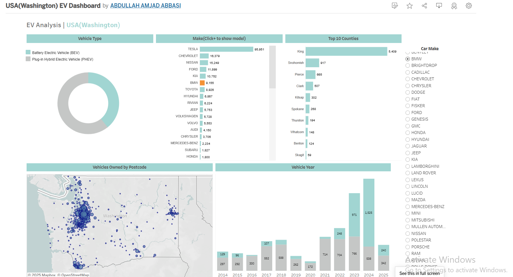Select the LEXUS radio button
Screen dimensions: 513x277
408,180
